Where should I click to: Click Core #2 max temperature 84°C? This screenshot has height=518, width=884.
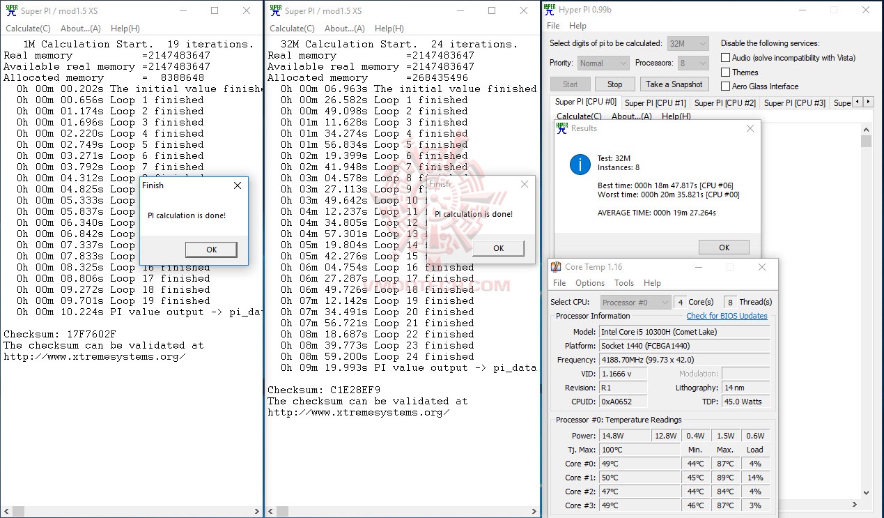[724, 492]
